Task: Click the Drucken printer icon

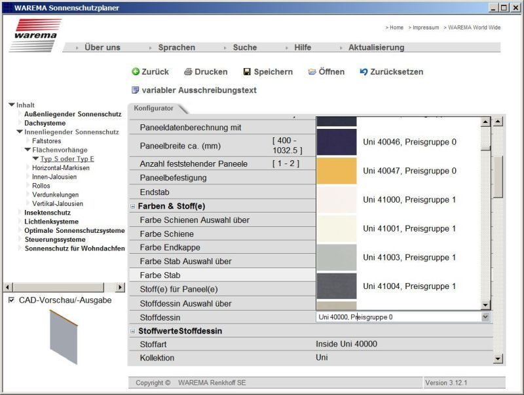Action: tap(188, 72)
